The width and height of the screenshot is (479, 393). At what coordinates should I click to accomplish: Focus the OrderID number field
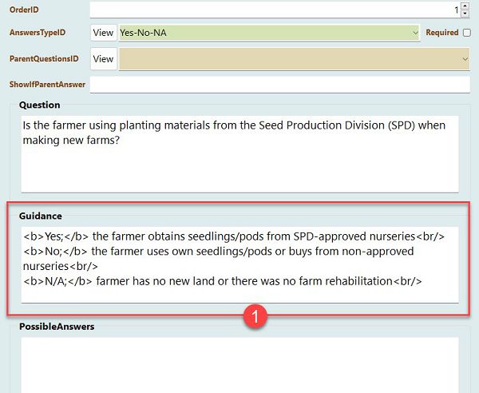click(x=275, y=10)
